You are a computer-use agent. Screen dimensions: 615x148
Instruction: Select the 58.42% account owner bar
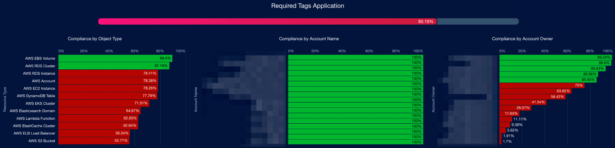click(532, 97)
